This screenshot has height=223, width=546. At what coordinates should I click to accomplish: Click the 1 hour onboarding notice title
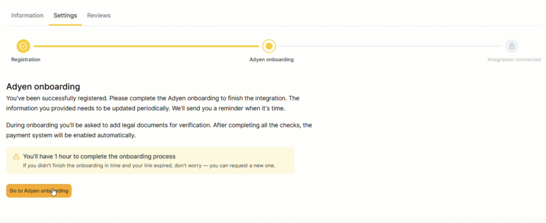pyautogui.click(x=99, y=156)
